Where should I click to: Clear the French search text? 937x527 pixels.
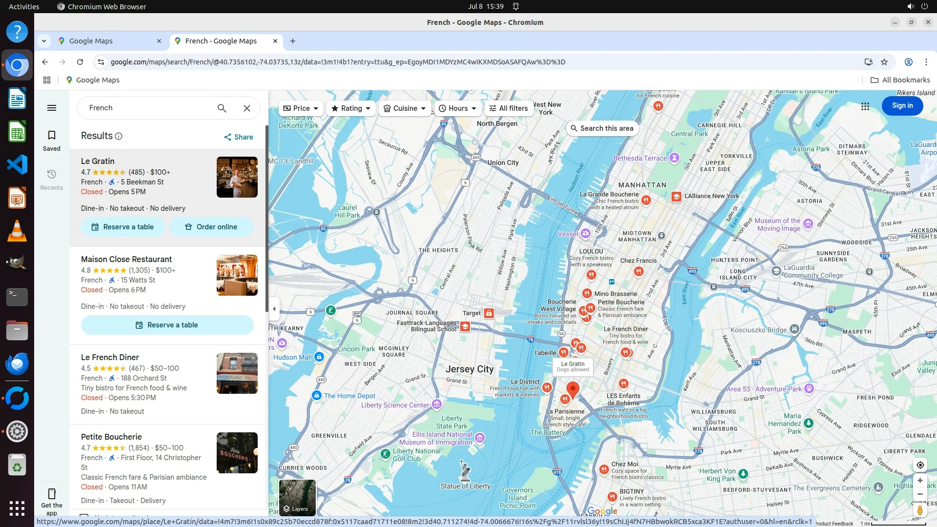click(x=247, y=108)
